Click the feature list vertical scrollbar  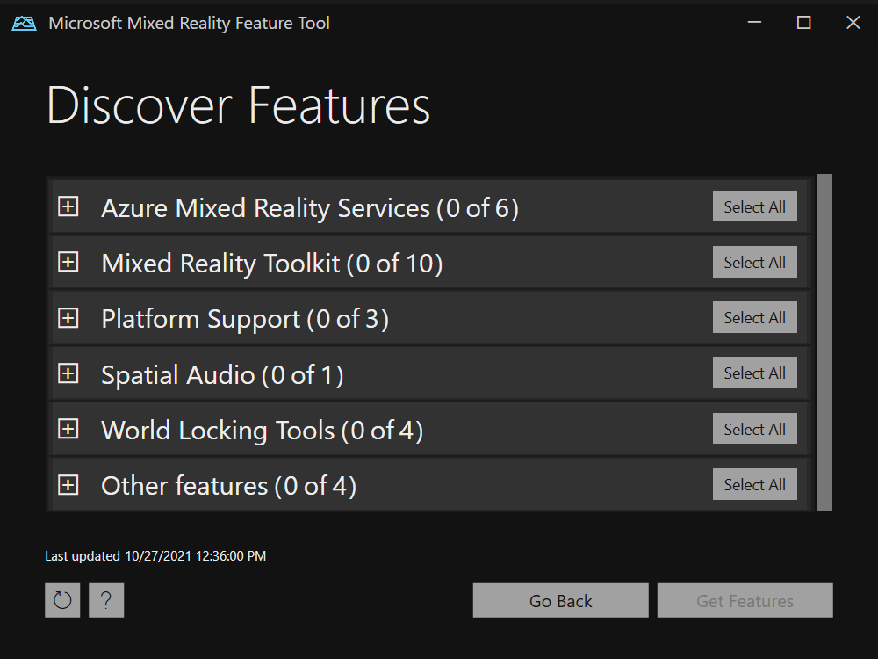point(824,341)
